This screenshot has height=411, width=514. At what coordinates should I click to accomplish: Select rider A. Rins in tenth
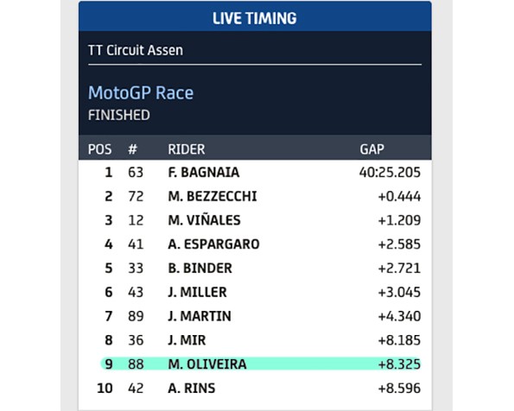[x=255, y=388]
